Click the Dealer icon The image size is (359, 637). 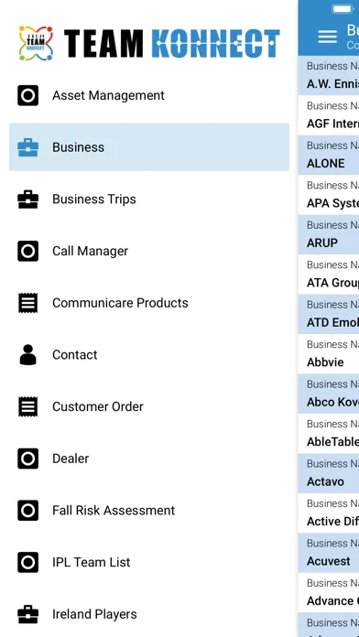28,459
